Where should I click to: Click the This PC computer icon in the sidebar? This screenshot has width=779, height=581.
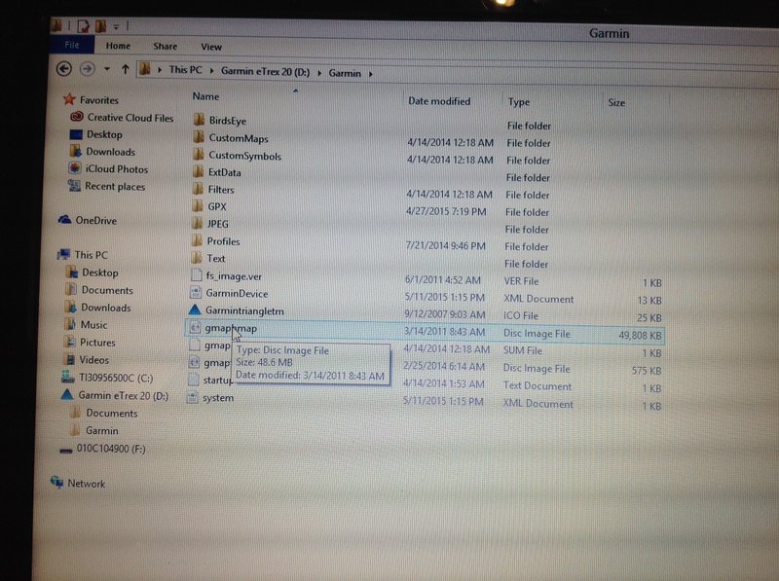click(x=63, y=254)
